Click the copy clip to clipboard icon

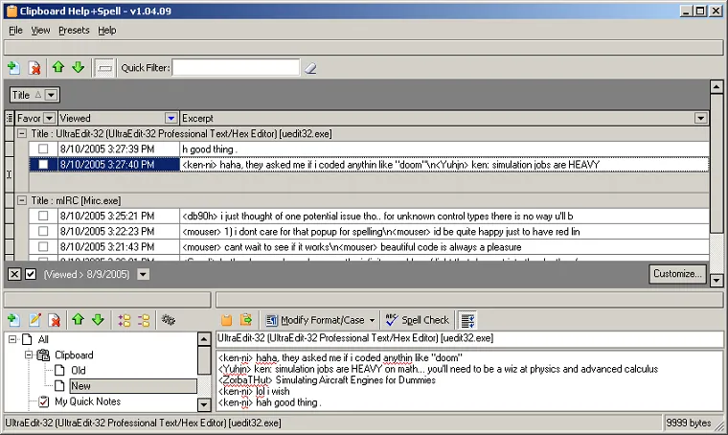point(226,320)
